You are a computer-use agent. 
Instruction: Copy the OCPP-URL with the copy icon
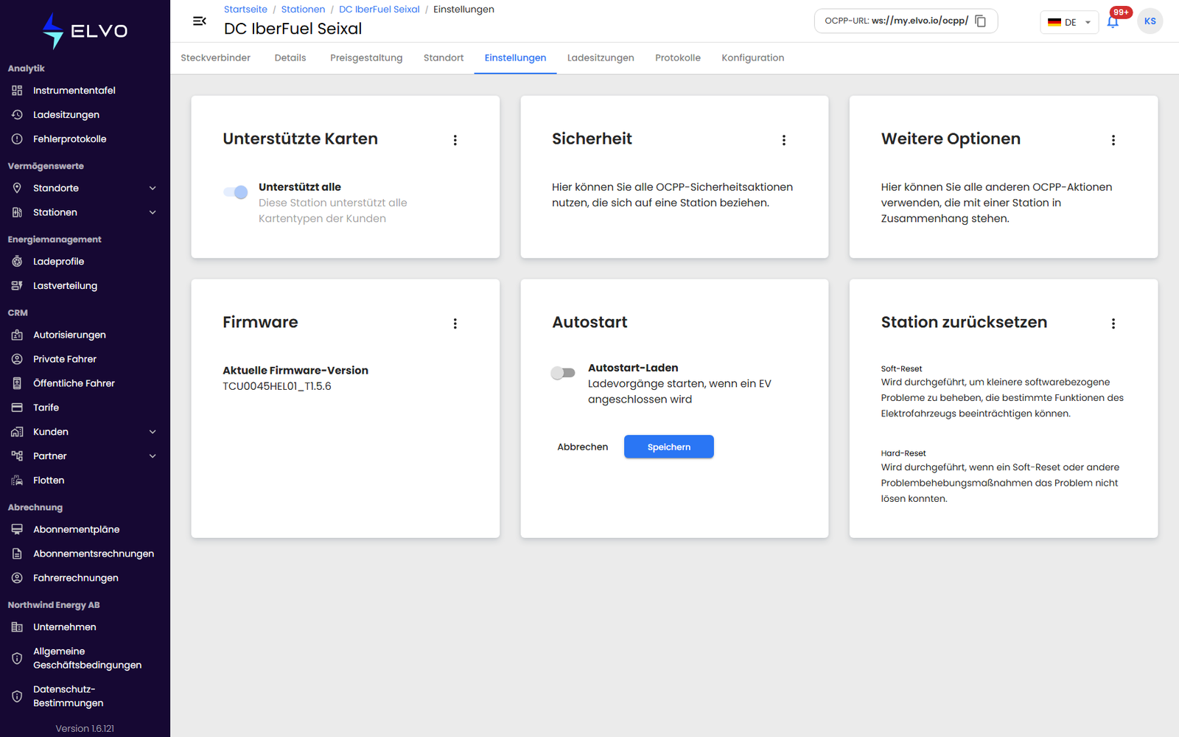[981, 21]
